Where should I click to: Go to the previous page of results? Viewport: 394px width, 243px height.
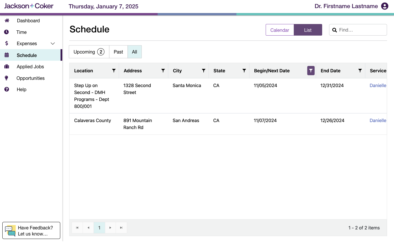click(x=88, y=228)
